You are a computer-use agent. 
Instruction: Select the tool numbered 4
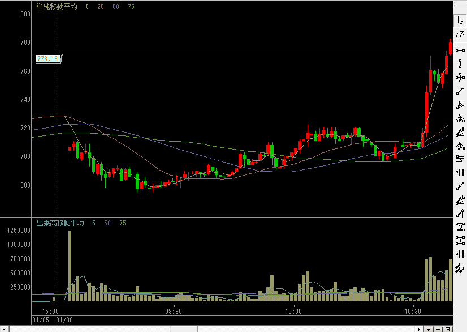[460, 241]
